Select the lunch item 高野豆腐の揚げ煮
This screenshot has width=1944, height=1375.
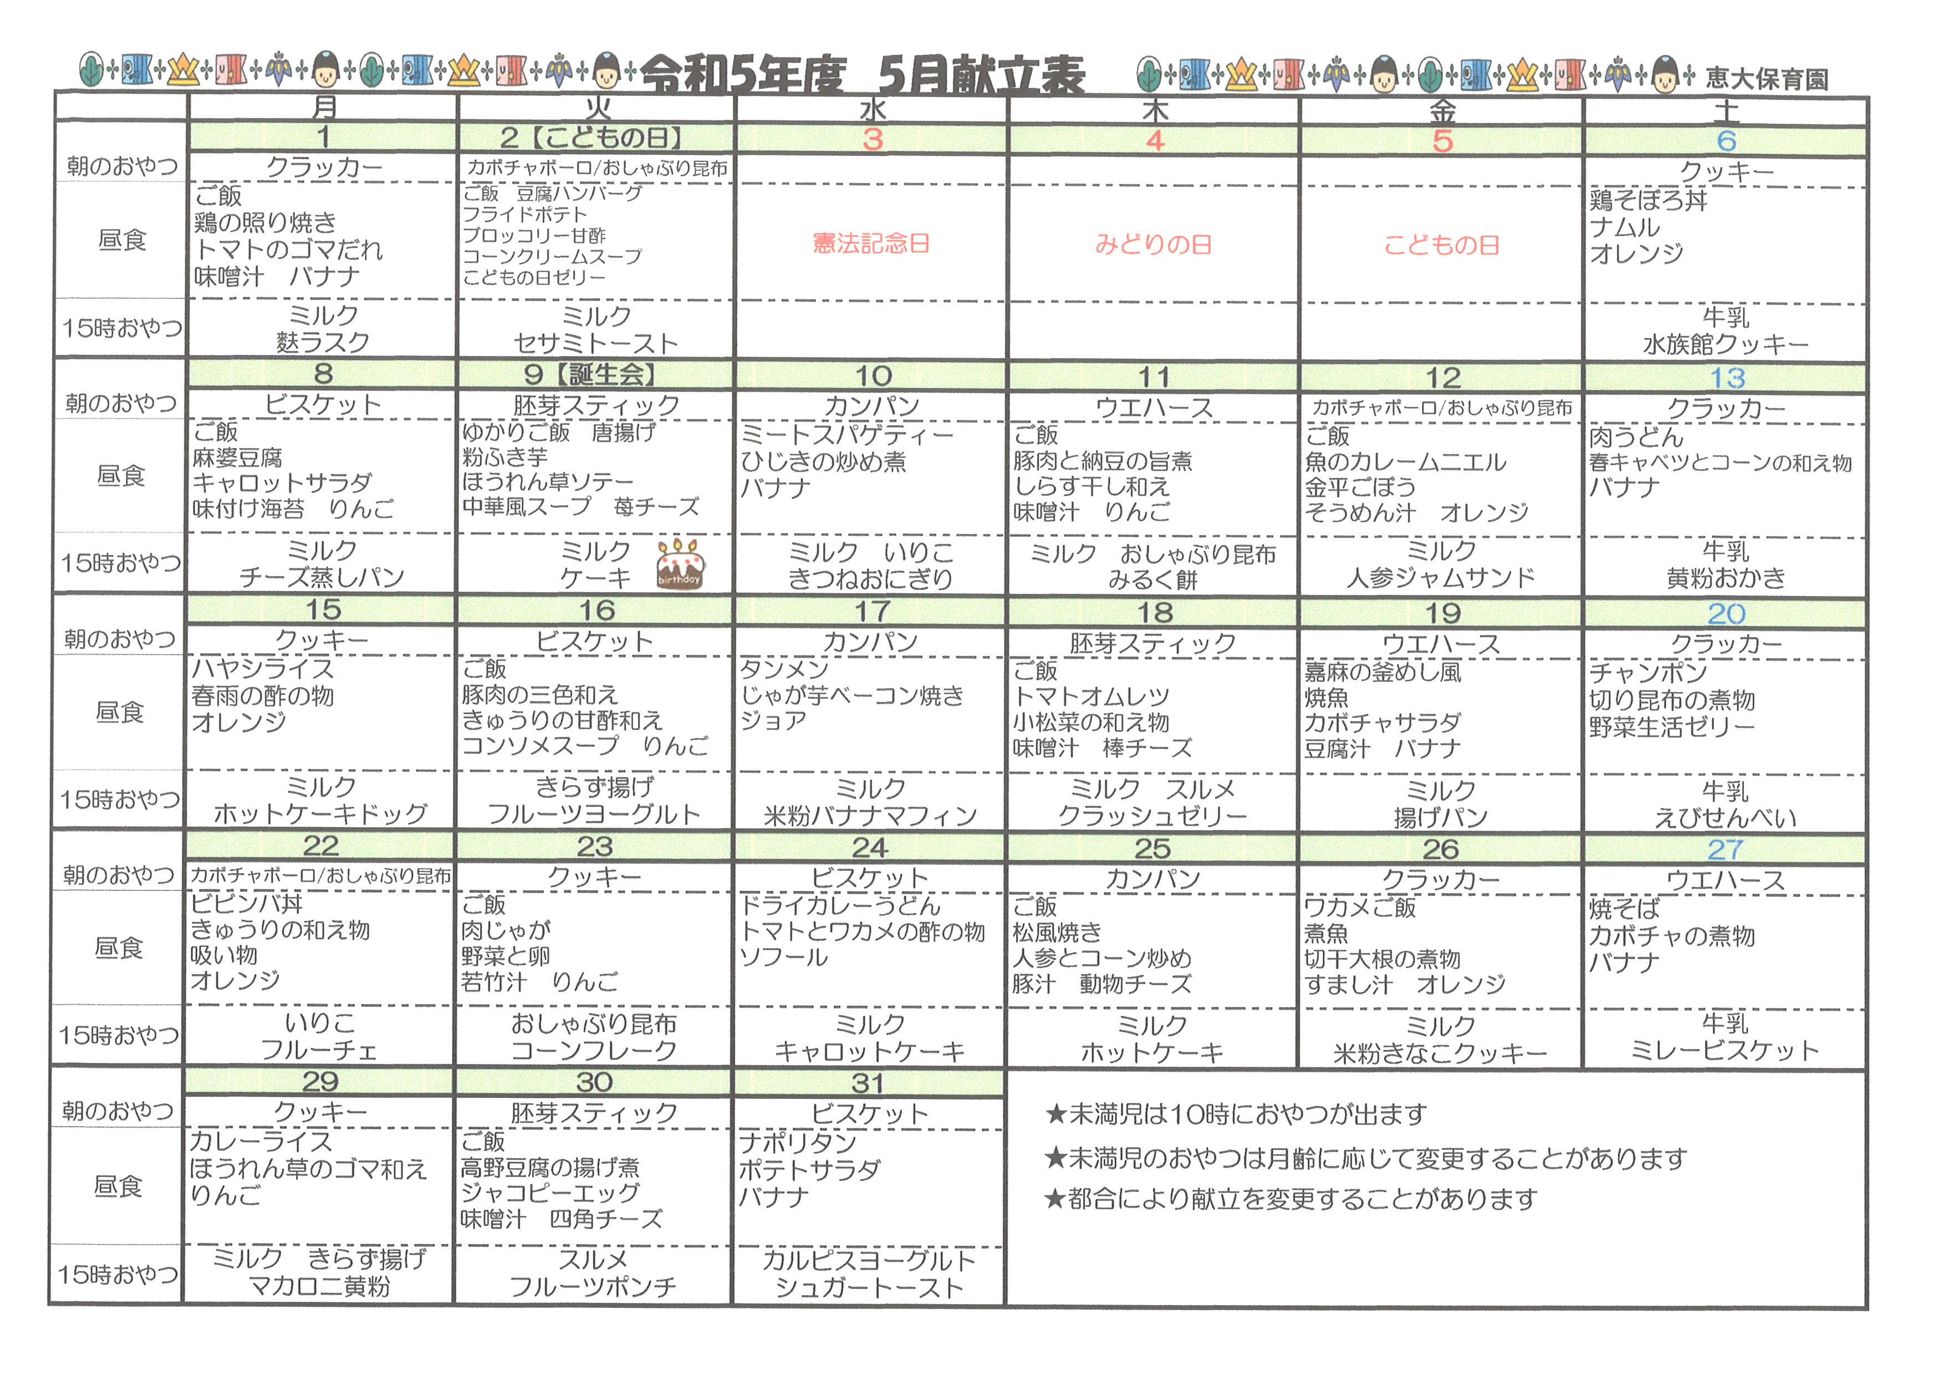coord(549,1168)
